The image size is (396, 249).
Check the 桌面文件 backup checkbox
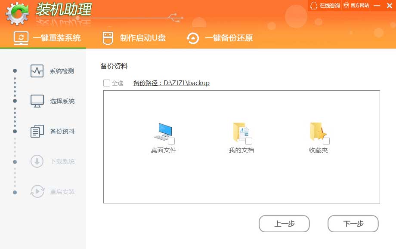pyautogui.click(x=171, y=141)
